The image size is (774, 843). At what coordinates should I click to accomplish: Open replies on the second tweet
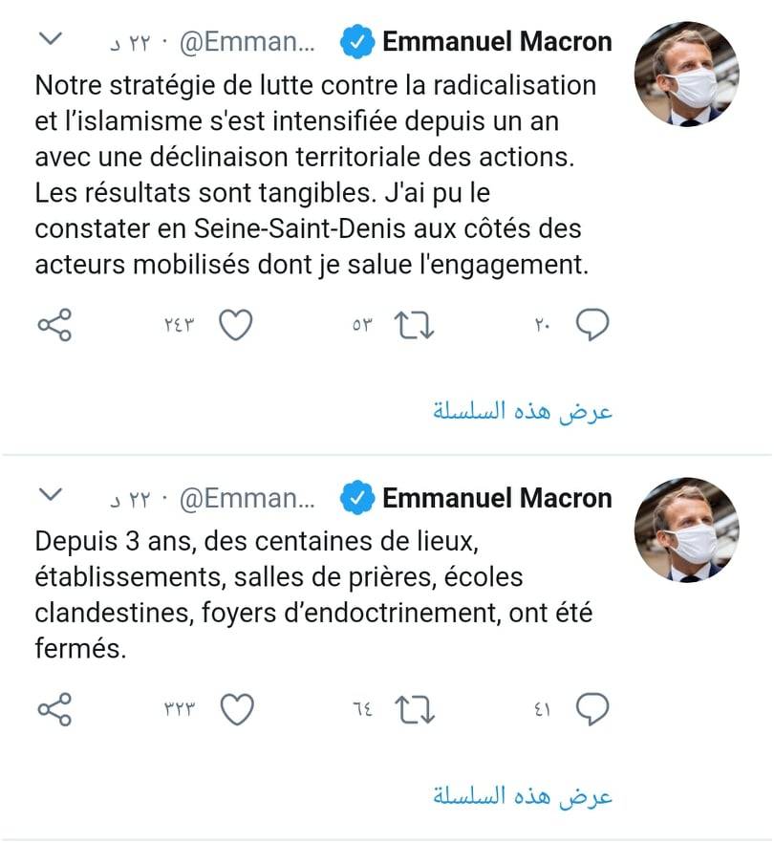[591, 709]
